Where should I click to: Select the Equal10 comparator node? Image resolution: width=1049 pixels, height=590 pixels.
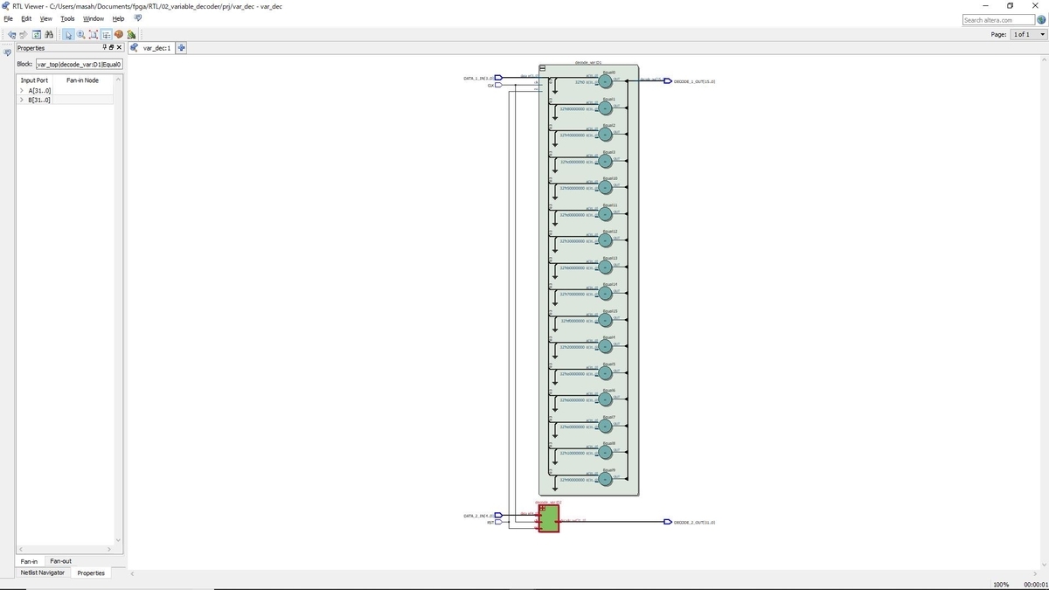[x=606, y=187]
